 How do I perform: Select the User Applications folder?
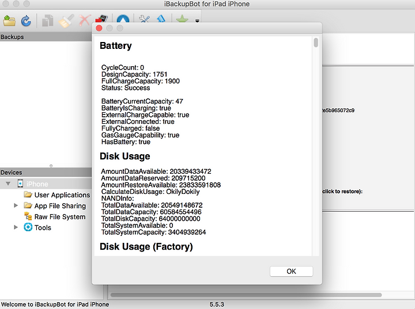click(x=62, y=195)
